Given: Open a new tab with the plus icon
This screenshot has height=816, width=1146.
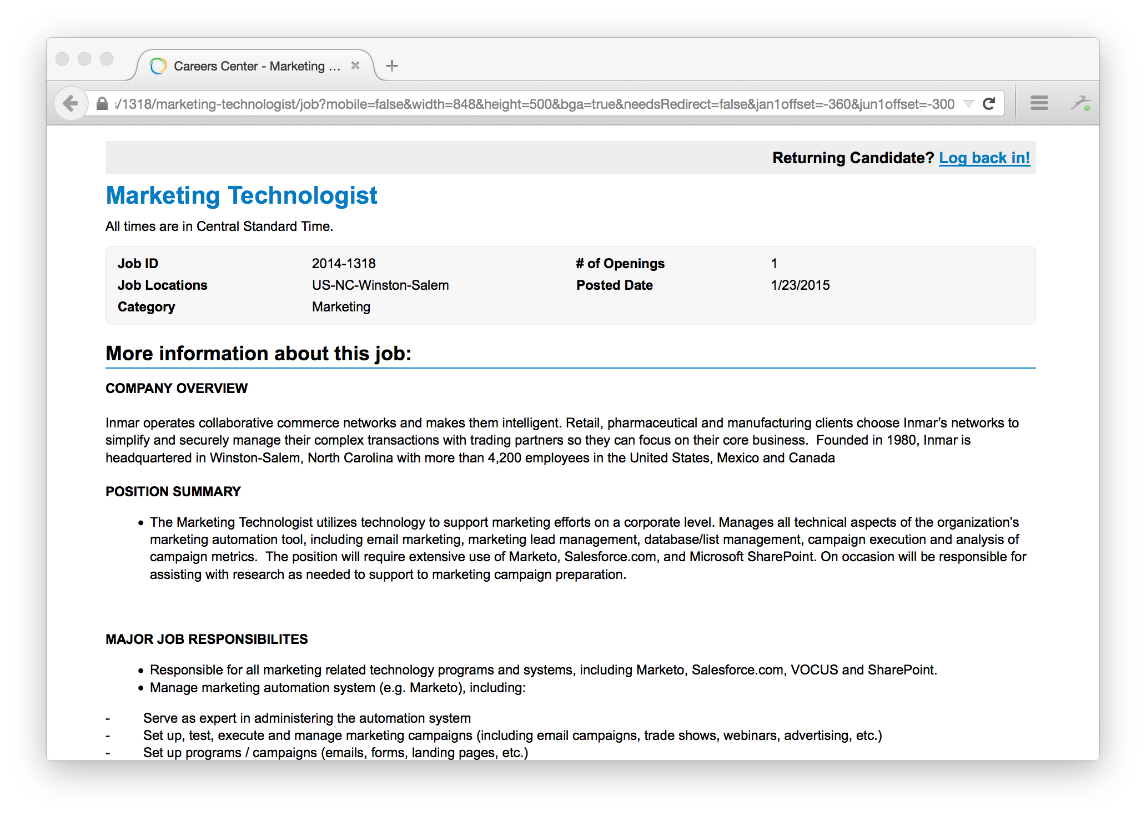Looking at the screenshot, I should coord(392,66).
